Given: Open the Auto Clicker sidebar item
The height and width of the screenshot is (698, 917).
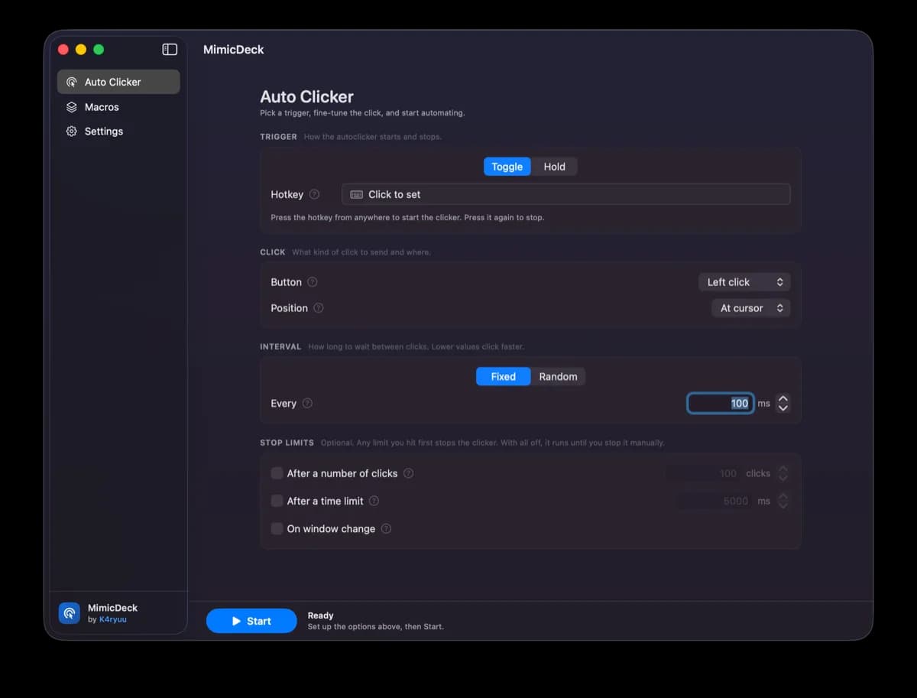Looking at the screenshot, I should point(118,82).
